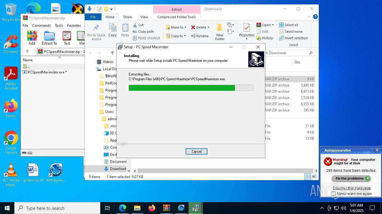Viewport: 382px width, 214px height.
Task: Click Cut in the Explorer ribbon
Action: click(138, 25)
